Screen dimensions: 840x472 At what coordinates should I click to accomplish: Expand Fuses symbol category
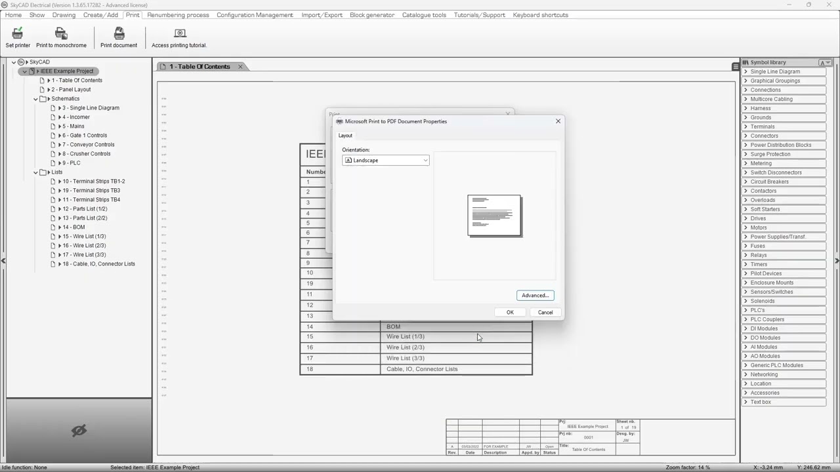745,246
